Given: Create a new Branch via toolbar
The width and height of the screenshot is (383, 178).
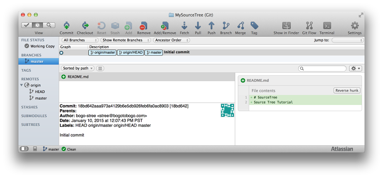Looking at the screenshot, I should point(226,26).
